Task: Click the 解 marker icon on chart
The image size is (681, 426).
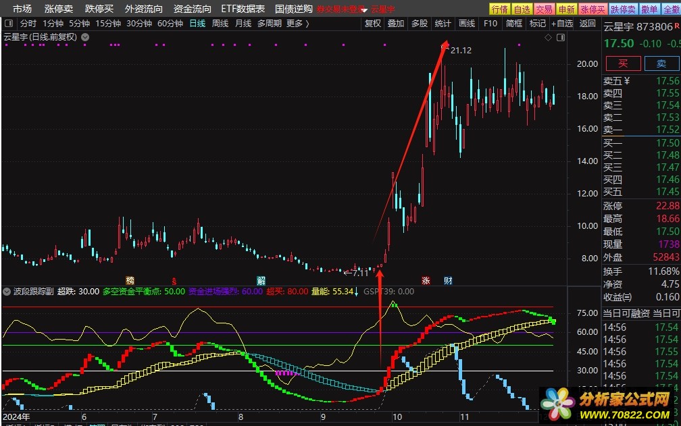Action: pyautogui.click(x=261, y=281)
